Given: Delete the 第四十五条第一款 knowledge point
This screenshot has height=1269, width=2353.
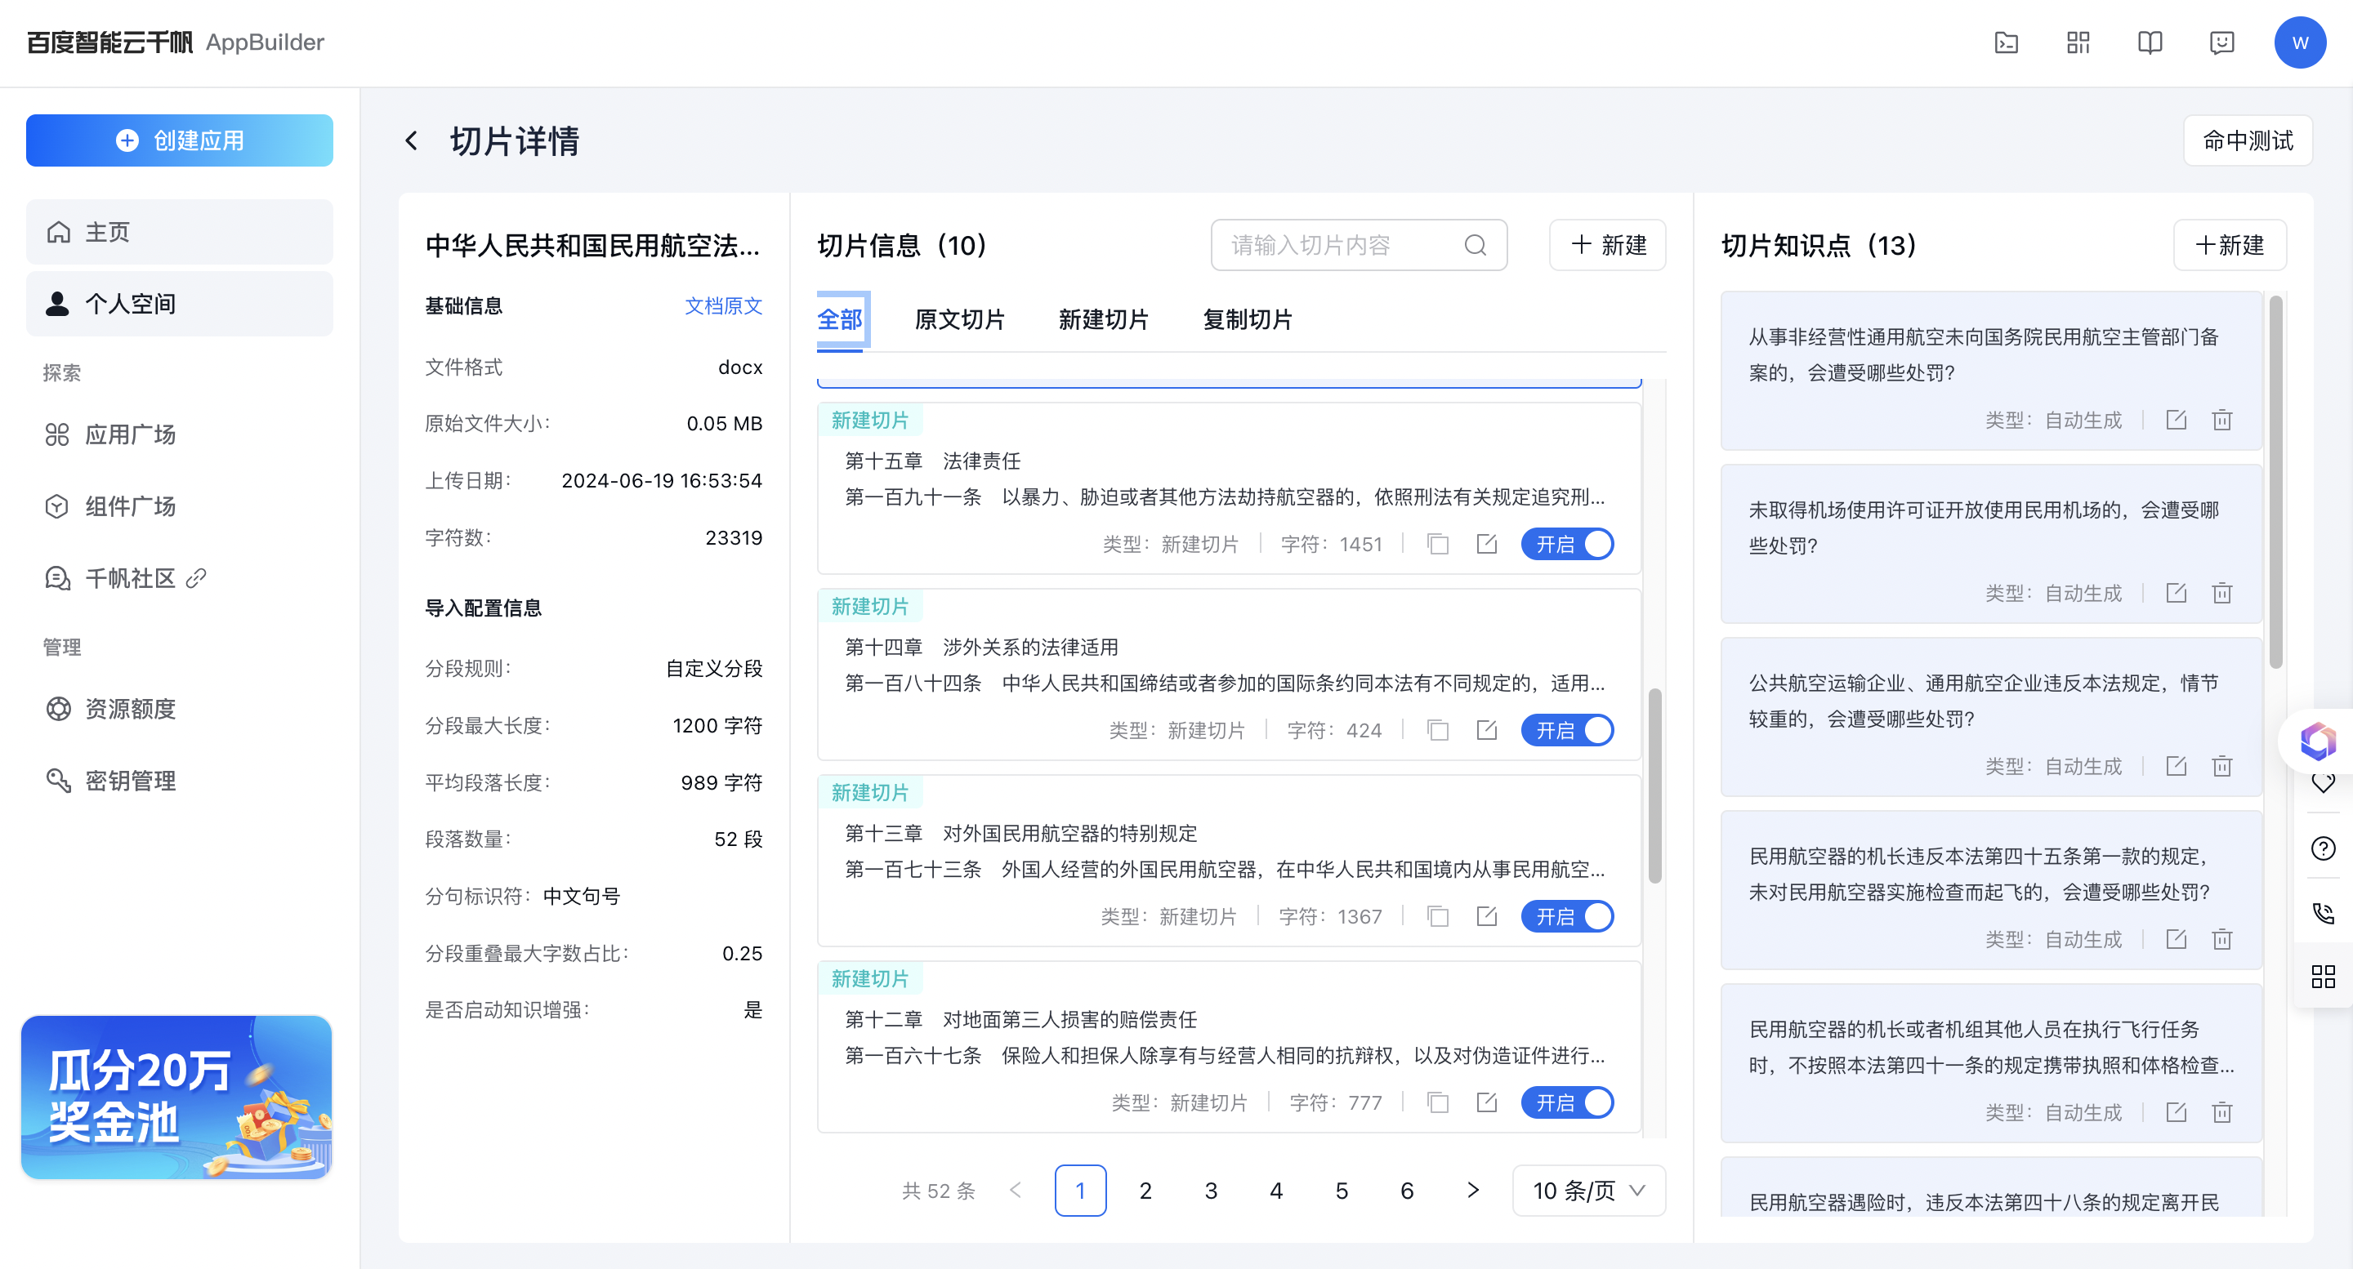Looking at the screenshot, I should 2221,939.
